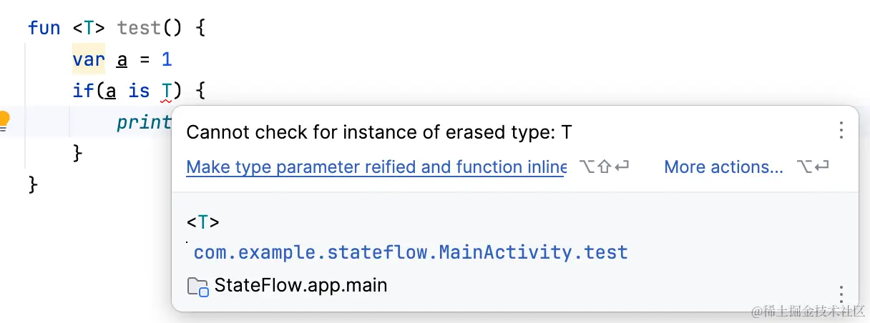Place cursor on function name "test"

point(139,29)
